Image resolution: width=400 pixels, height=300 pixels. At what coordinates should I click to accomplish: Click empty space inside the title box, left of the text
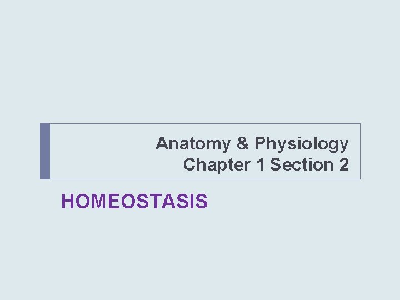point(100,151)
